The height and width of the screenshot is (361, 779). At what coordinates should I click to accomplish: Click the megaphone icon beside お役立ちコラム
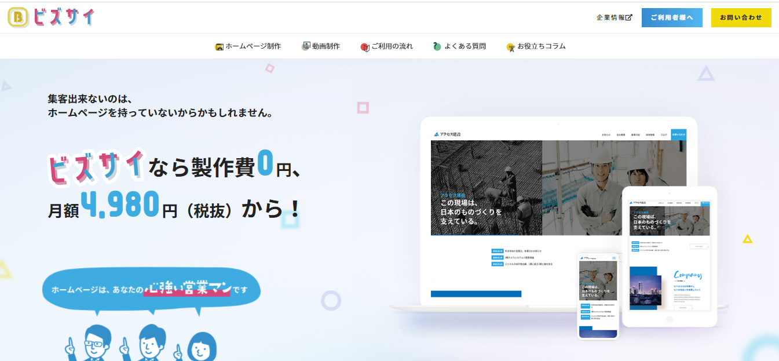[x=511, y=46]
